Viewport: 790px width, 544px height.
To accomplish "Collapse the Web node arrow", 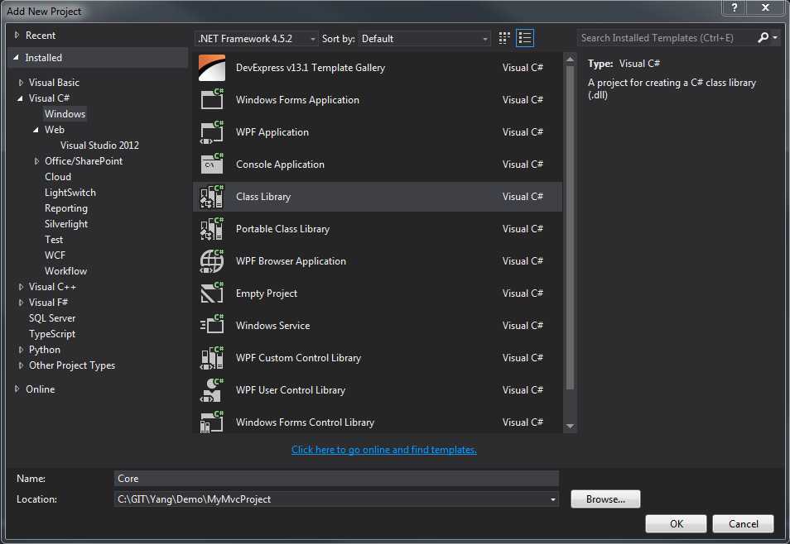I will point(36,130).
